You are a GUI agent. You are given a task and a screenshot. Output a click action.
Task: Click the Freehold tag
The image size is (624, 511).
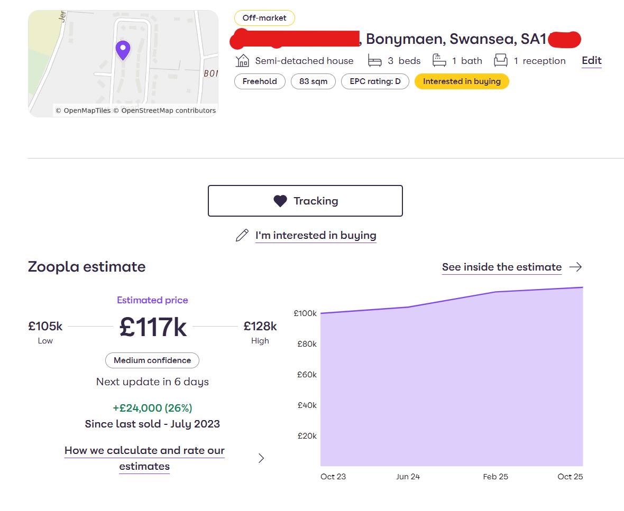click(x=260, y=81)
